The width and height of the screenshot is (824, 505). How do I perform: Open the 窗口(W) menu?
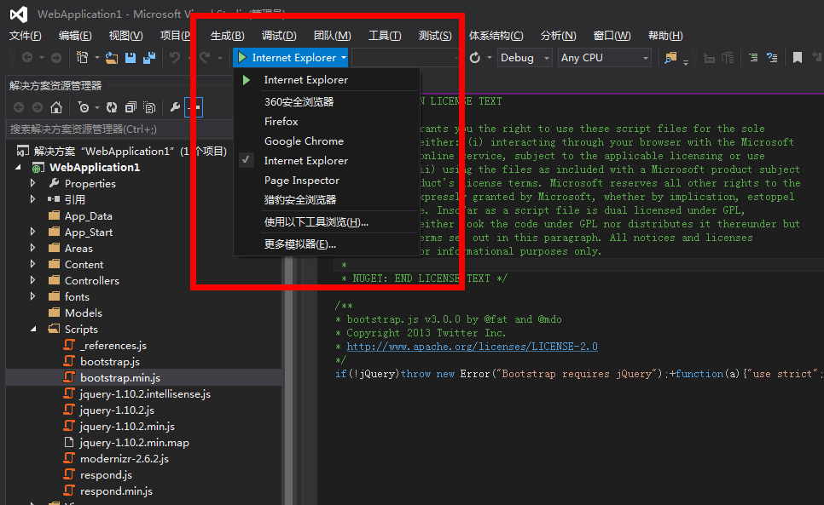612,35
